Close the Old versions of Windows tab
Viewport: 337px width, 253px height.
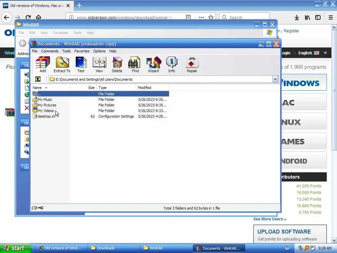68,6
